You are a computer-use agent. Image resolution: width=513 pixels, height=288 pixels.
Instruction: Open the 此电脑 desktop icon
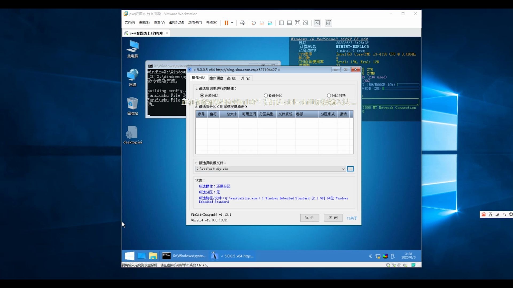[x=133, y=49]
